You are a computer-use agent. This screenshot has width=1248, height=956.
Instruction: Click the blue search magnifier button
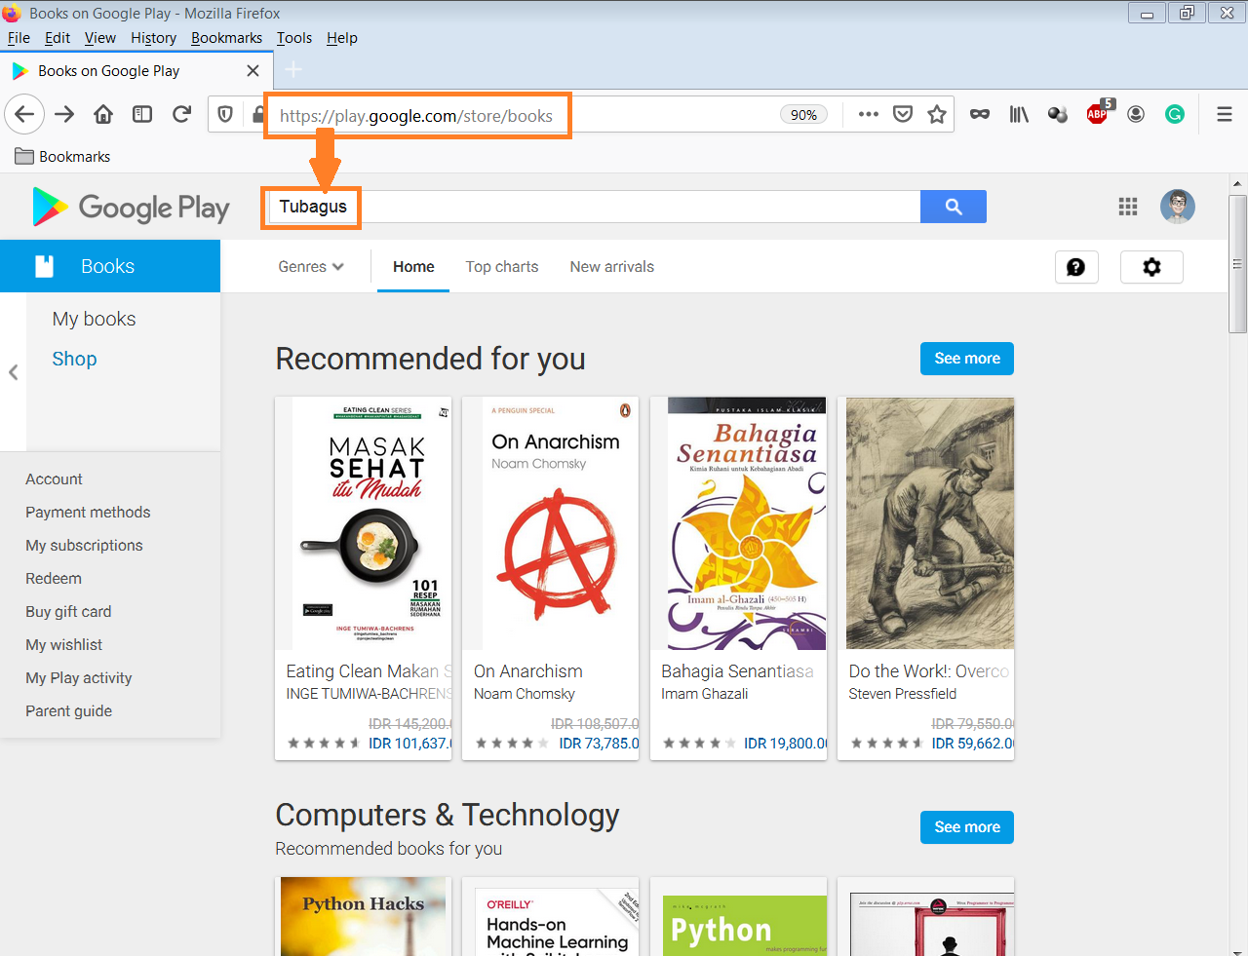[953, 207]
